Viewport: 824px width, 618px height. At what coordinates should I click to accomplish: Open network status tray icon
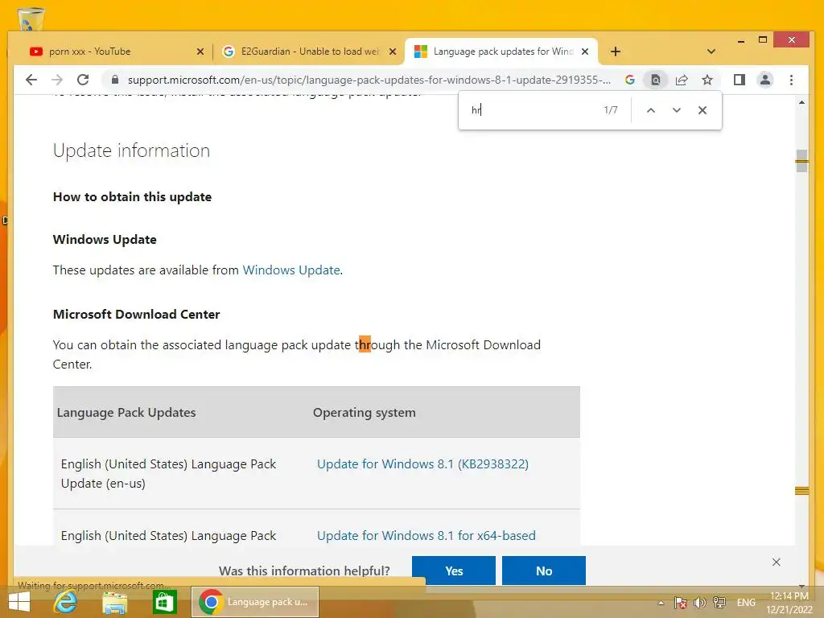719,603
